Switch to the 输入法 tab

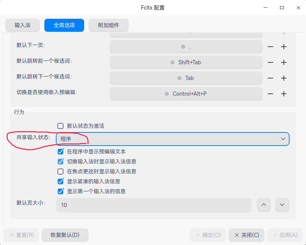(x=23, y=25)
